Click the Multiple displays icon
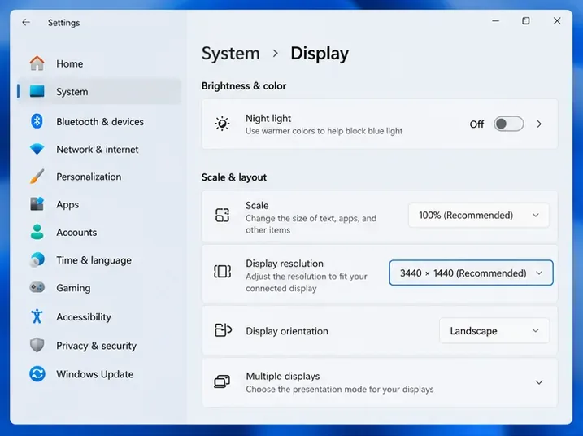 pos(222,381)
